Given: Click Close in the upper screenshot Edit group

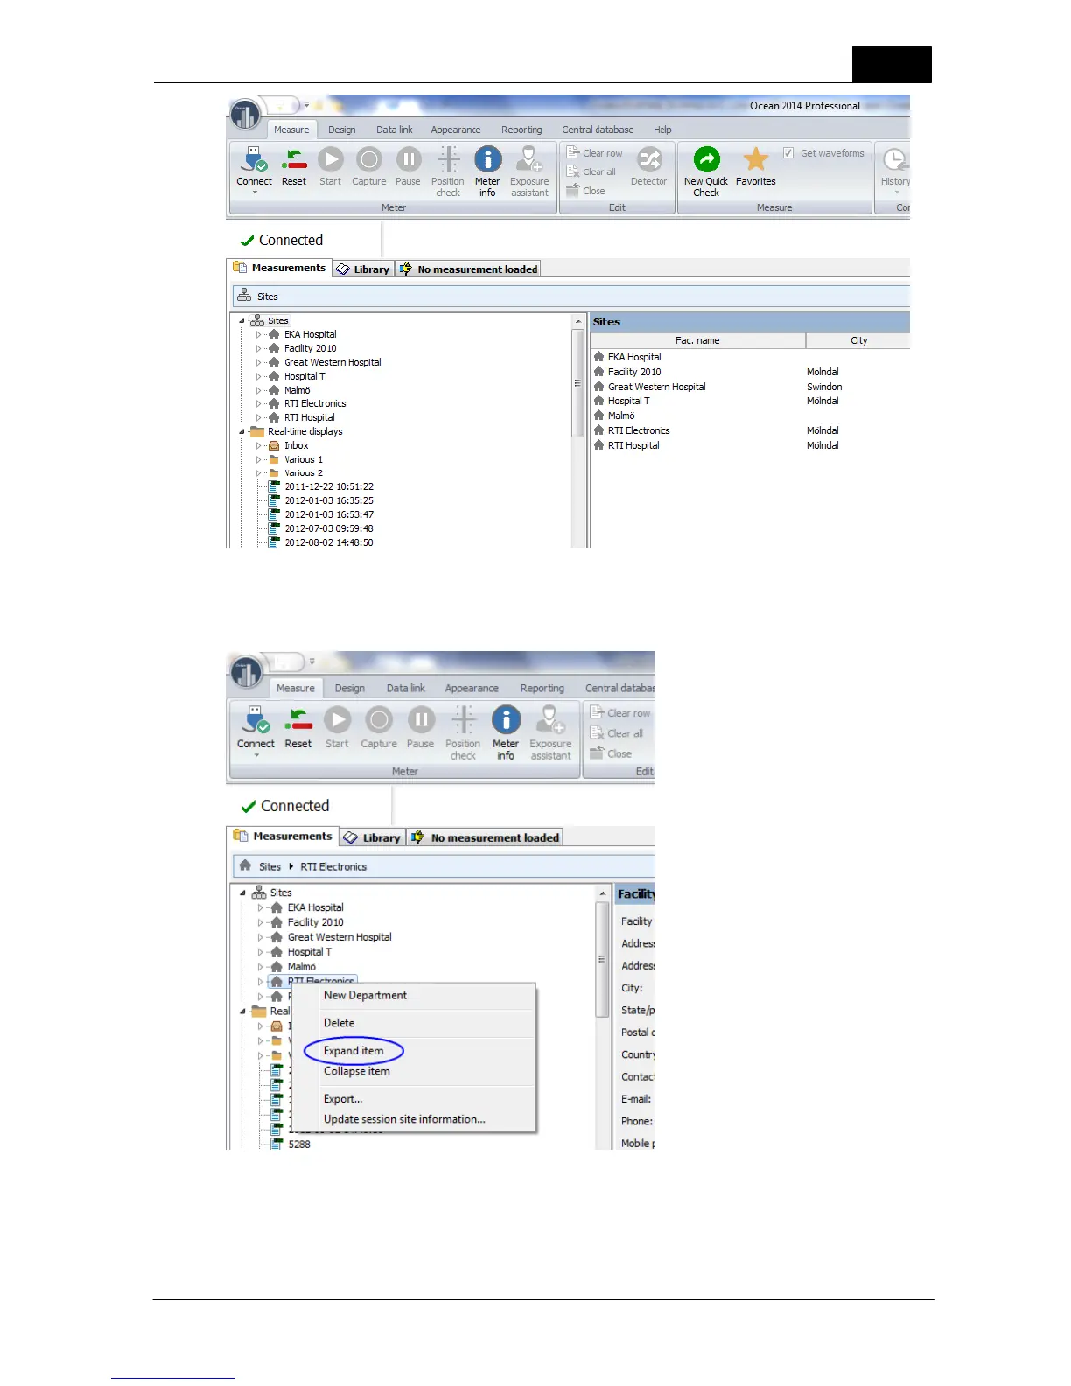Looking at the screenshot, I should click(585, 191).
